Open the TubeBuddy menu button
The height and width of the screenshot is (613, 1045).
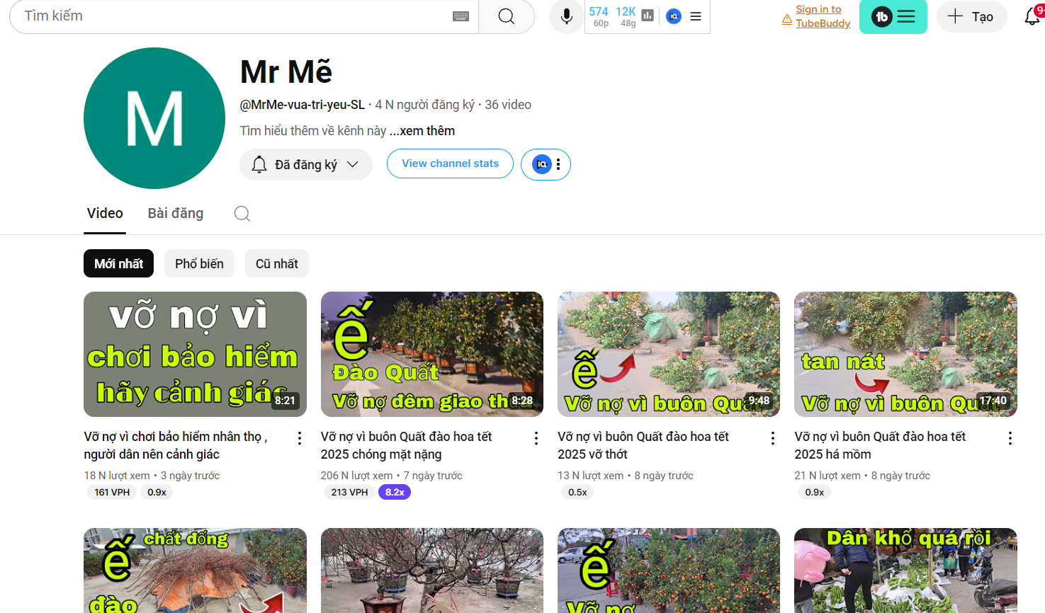click(893, 16)
